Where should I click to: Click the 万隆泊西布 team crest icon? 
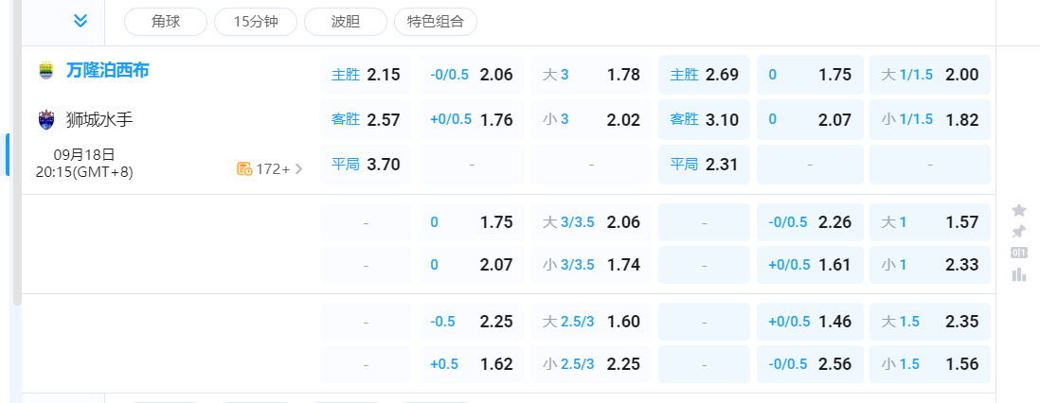click(45, 71)
